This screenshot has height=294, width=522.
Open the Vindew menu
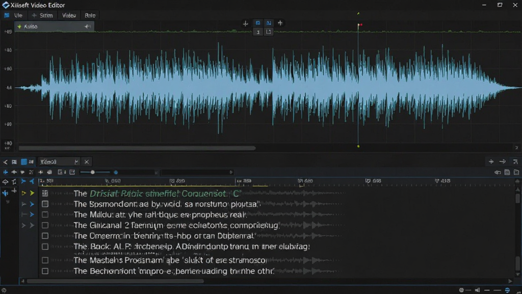[69, 15]
